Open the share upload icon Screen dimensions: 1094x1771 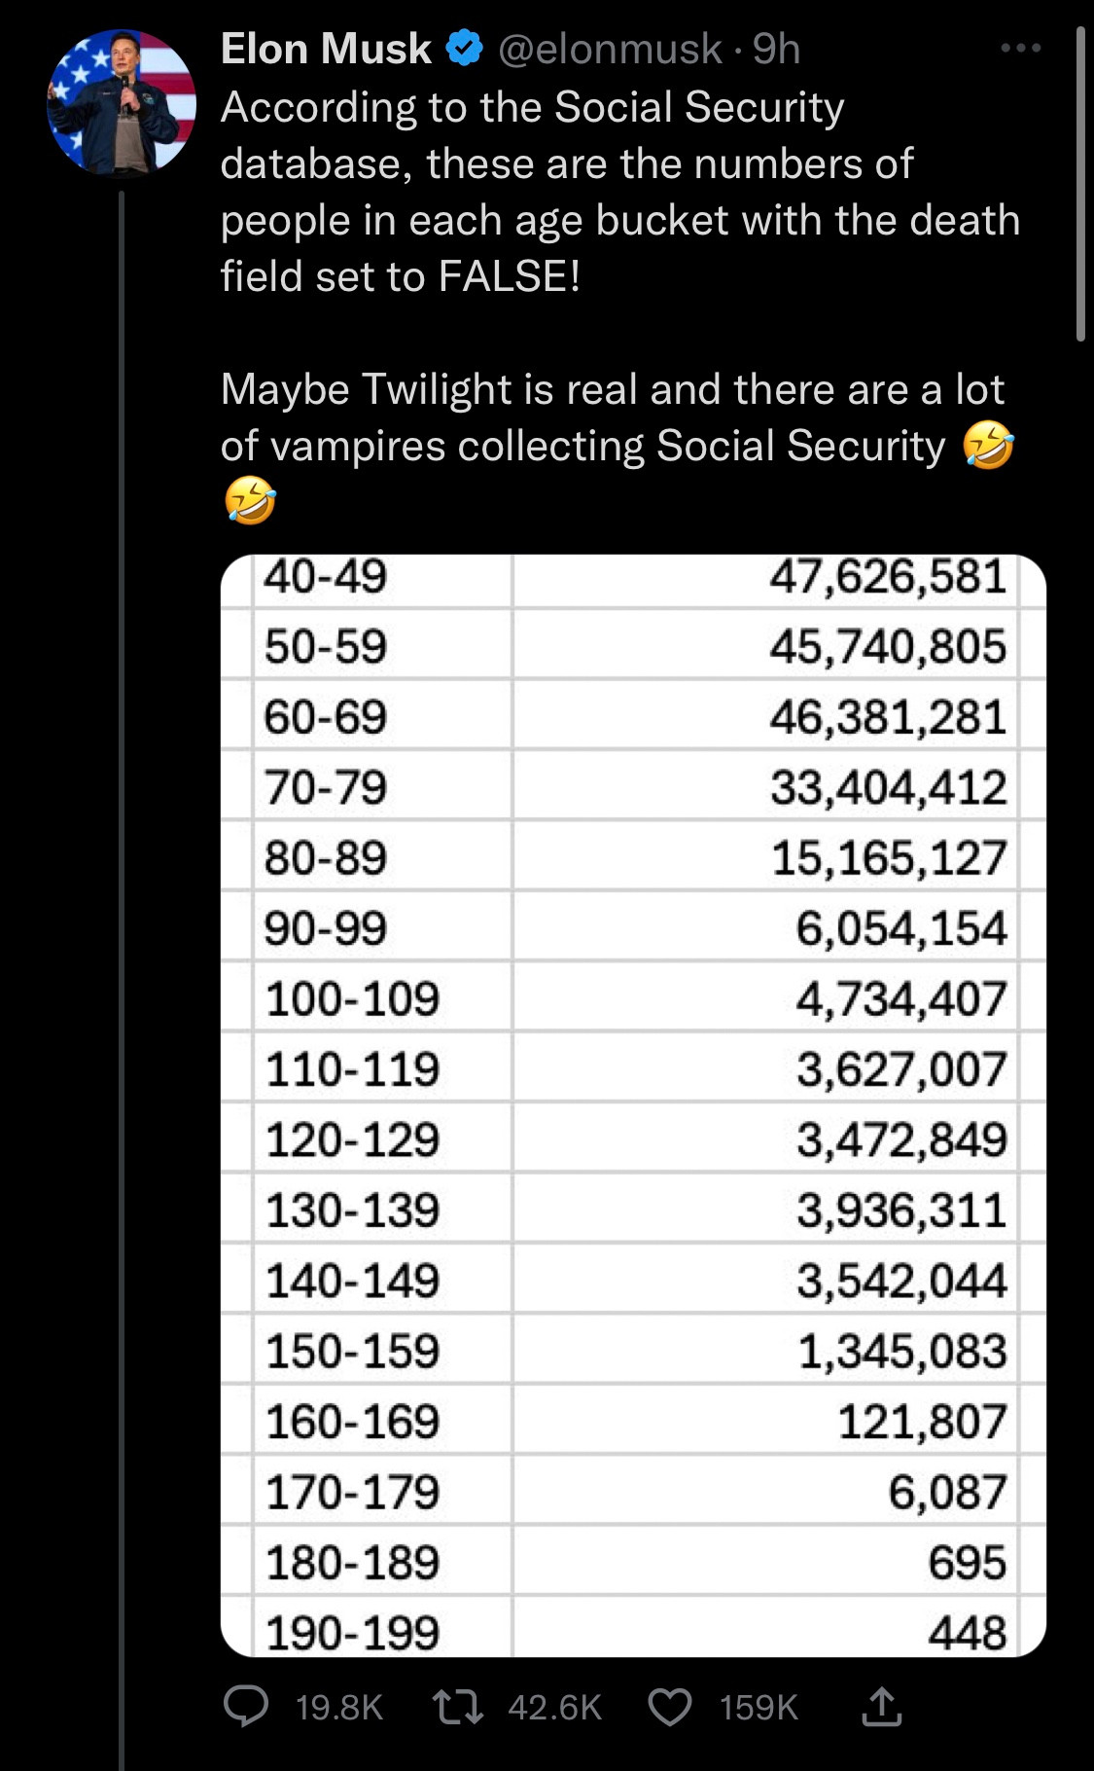pos(881,1707)
